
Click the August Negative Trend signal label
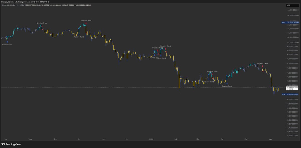tap(42, 23)
